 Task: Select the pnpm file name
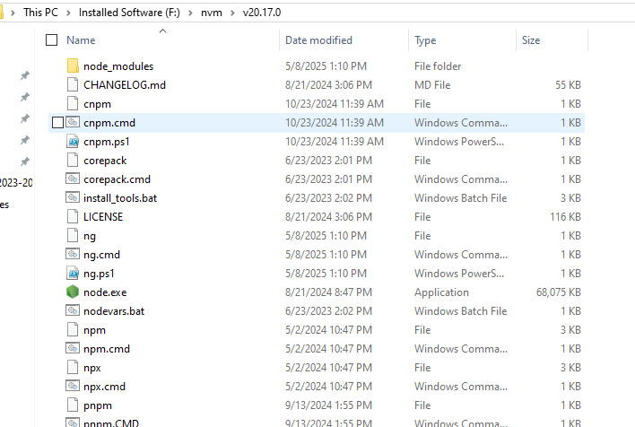[98, 405]
